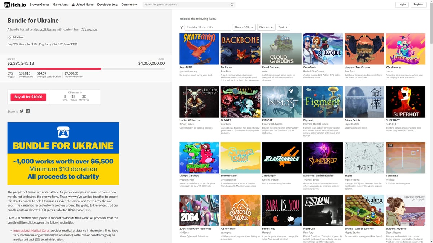Click the Chucklefish Games creator name

(272, 124)
